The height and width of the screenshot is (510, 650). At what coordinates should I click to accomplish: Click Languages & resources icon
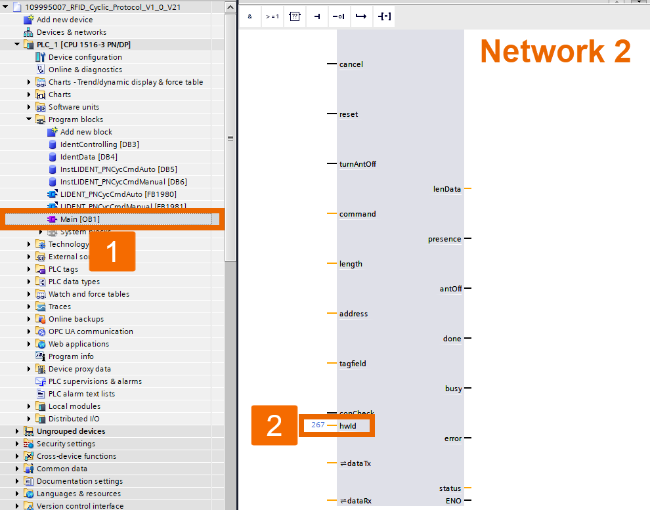pyautogui.click(x=29, y=494)
